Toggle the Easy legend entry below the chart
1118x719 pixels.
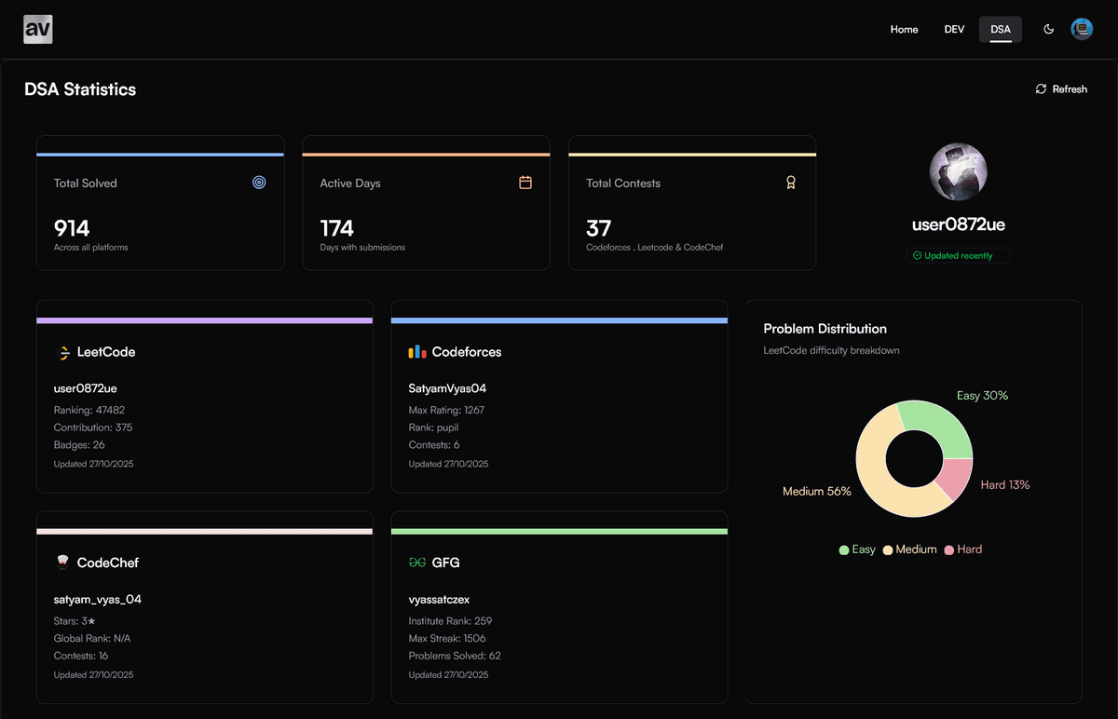pyautogui.click(x=855, y=549)
